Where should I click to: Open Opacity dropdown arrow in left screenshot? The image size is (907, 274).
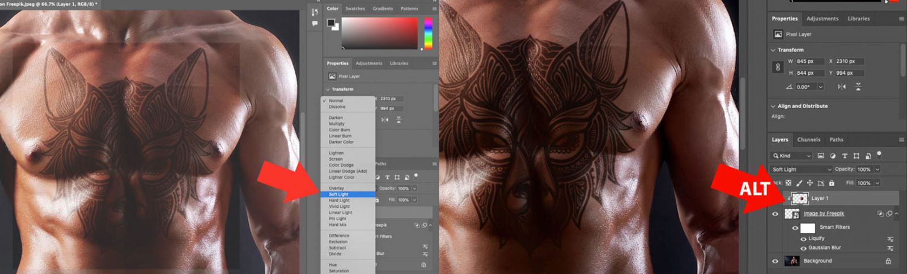[414, 189]
